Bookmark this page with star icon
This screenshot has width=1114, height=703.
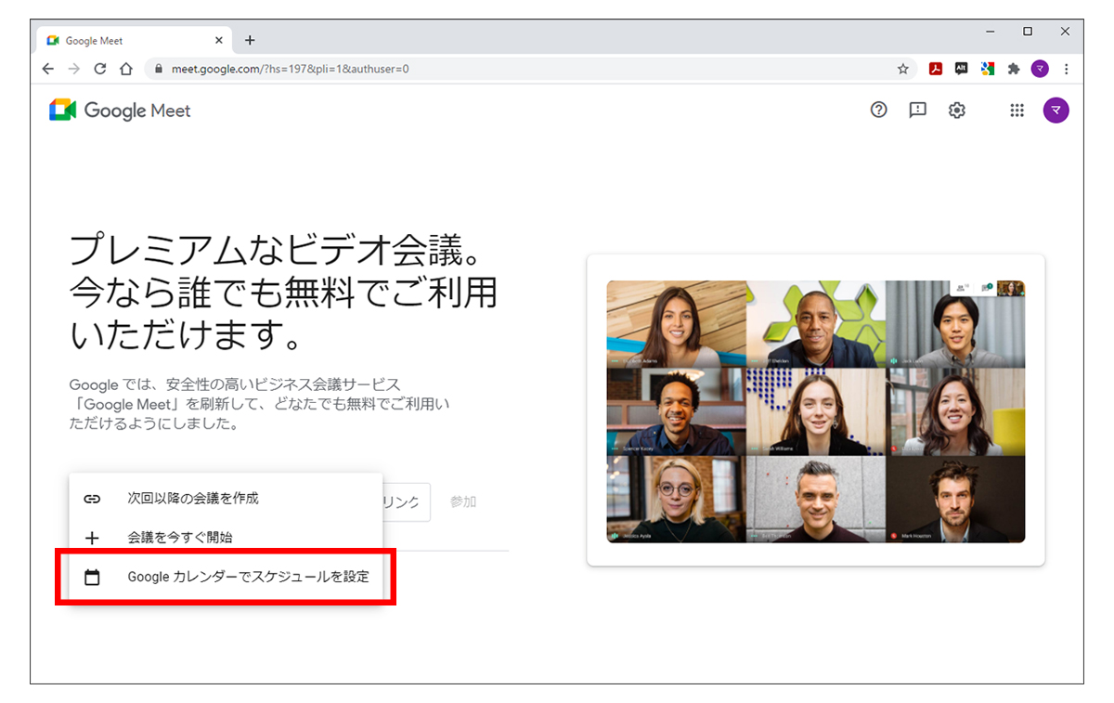pyautogui.click(x=902, y=69)
